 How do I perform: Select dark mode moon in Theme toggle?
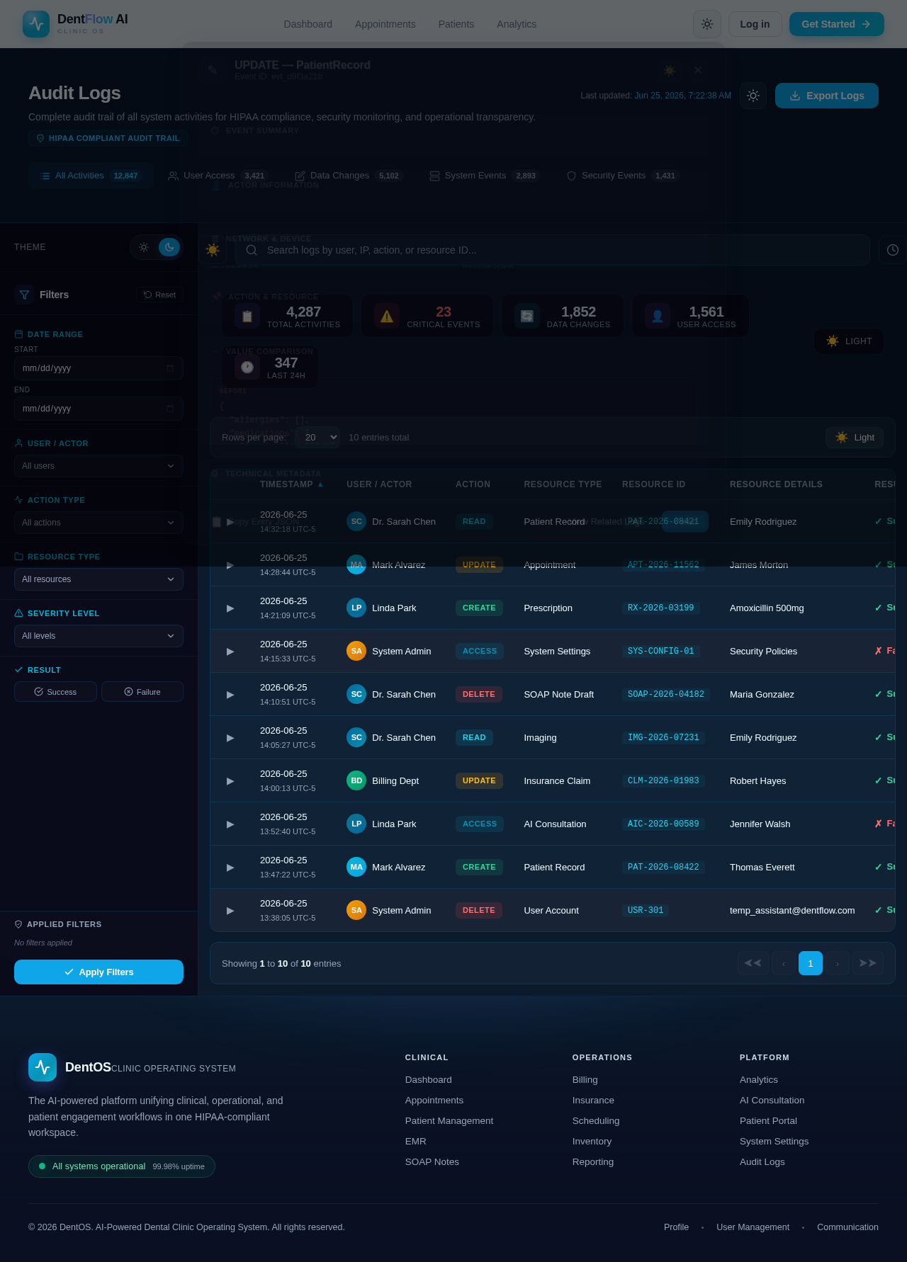click(x=169, y=247)
